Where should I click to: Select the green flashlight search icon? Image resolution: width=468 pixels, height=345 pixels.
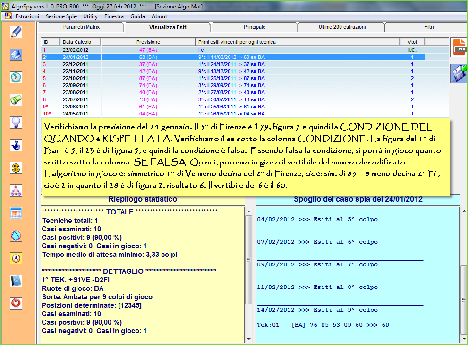[16, 100]
